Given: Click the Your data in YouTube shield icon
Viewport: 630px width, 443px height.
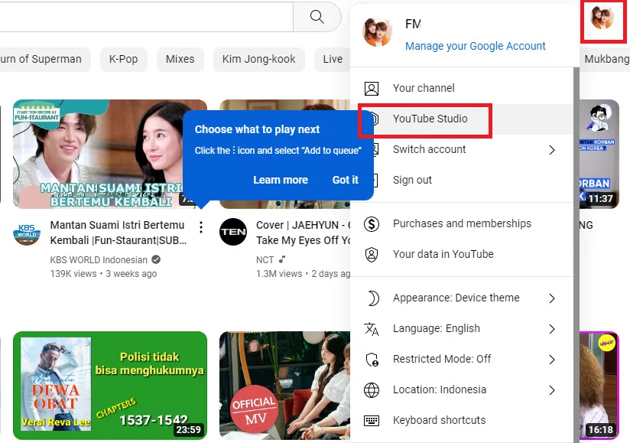Looking at the screenshot, I should [372, 255].
